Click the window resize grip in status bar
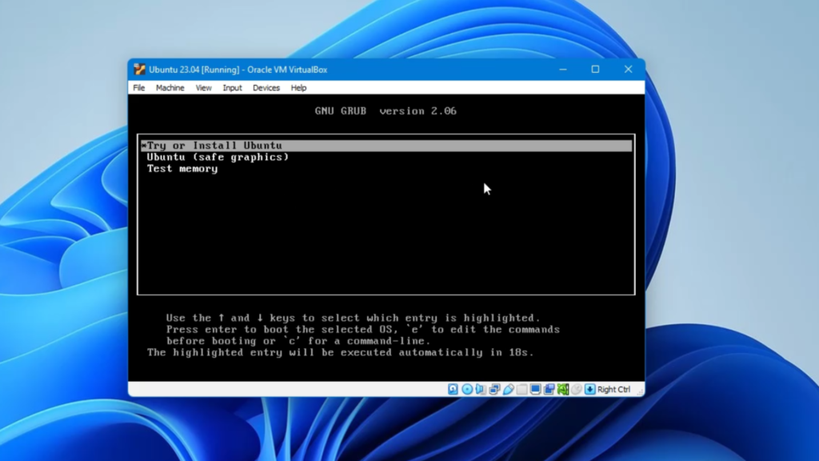Image resolution: width=819 pixels, height=461 pixels. (640, 391)
